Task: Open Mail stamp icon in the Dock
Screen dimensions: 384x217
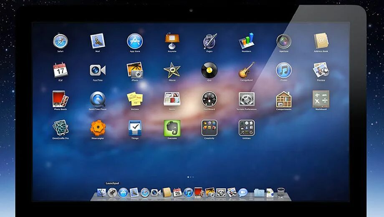Action: click(134, 192)
